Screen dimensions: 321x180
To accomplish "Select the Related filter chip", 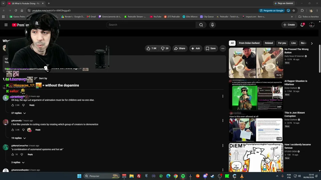I will coord(269,43).
